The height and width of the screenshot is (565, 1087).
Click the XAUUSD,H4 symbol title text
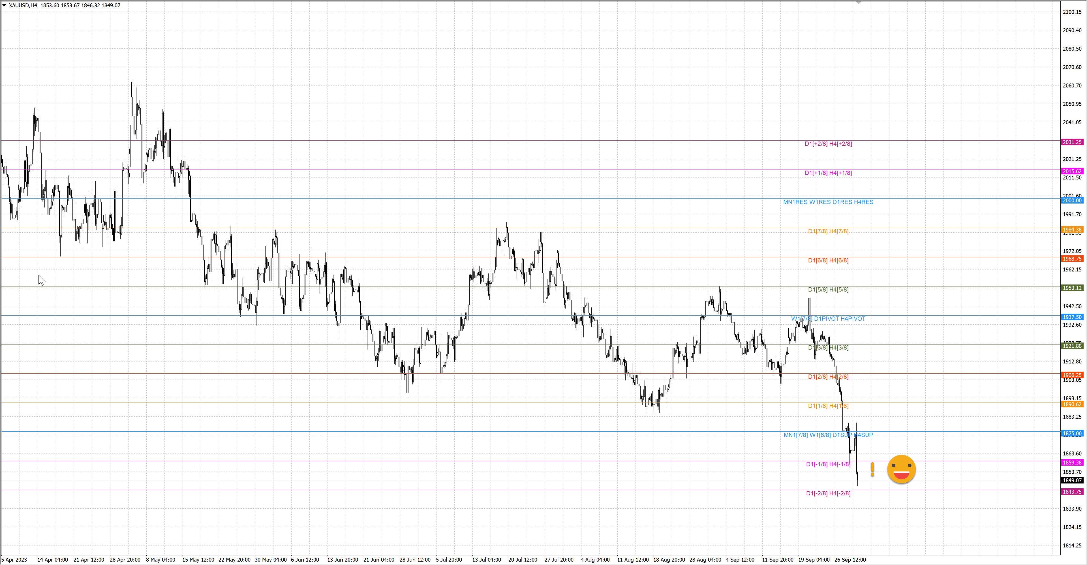(23, 5)
